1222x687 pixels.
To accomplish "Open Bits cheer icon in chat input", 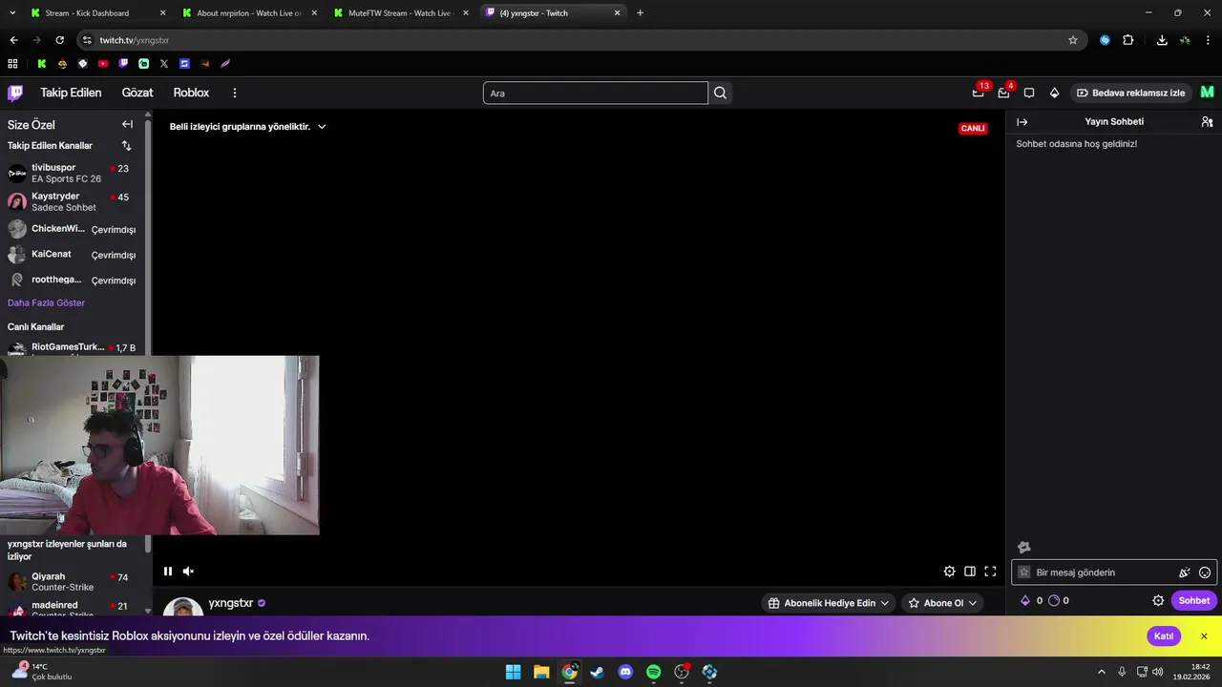I will click(x=1184, y=572).
